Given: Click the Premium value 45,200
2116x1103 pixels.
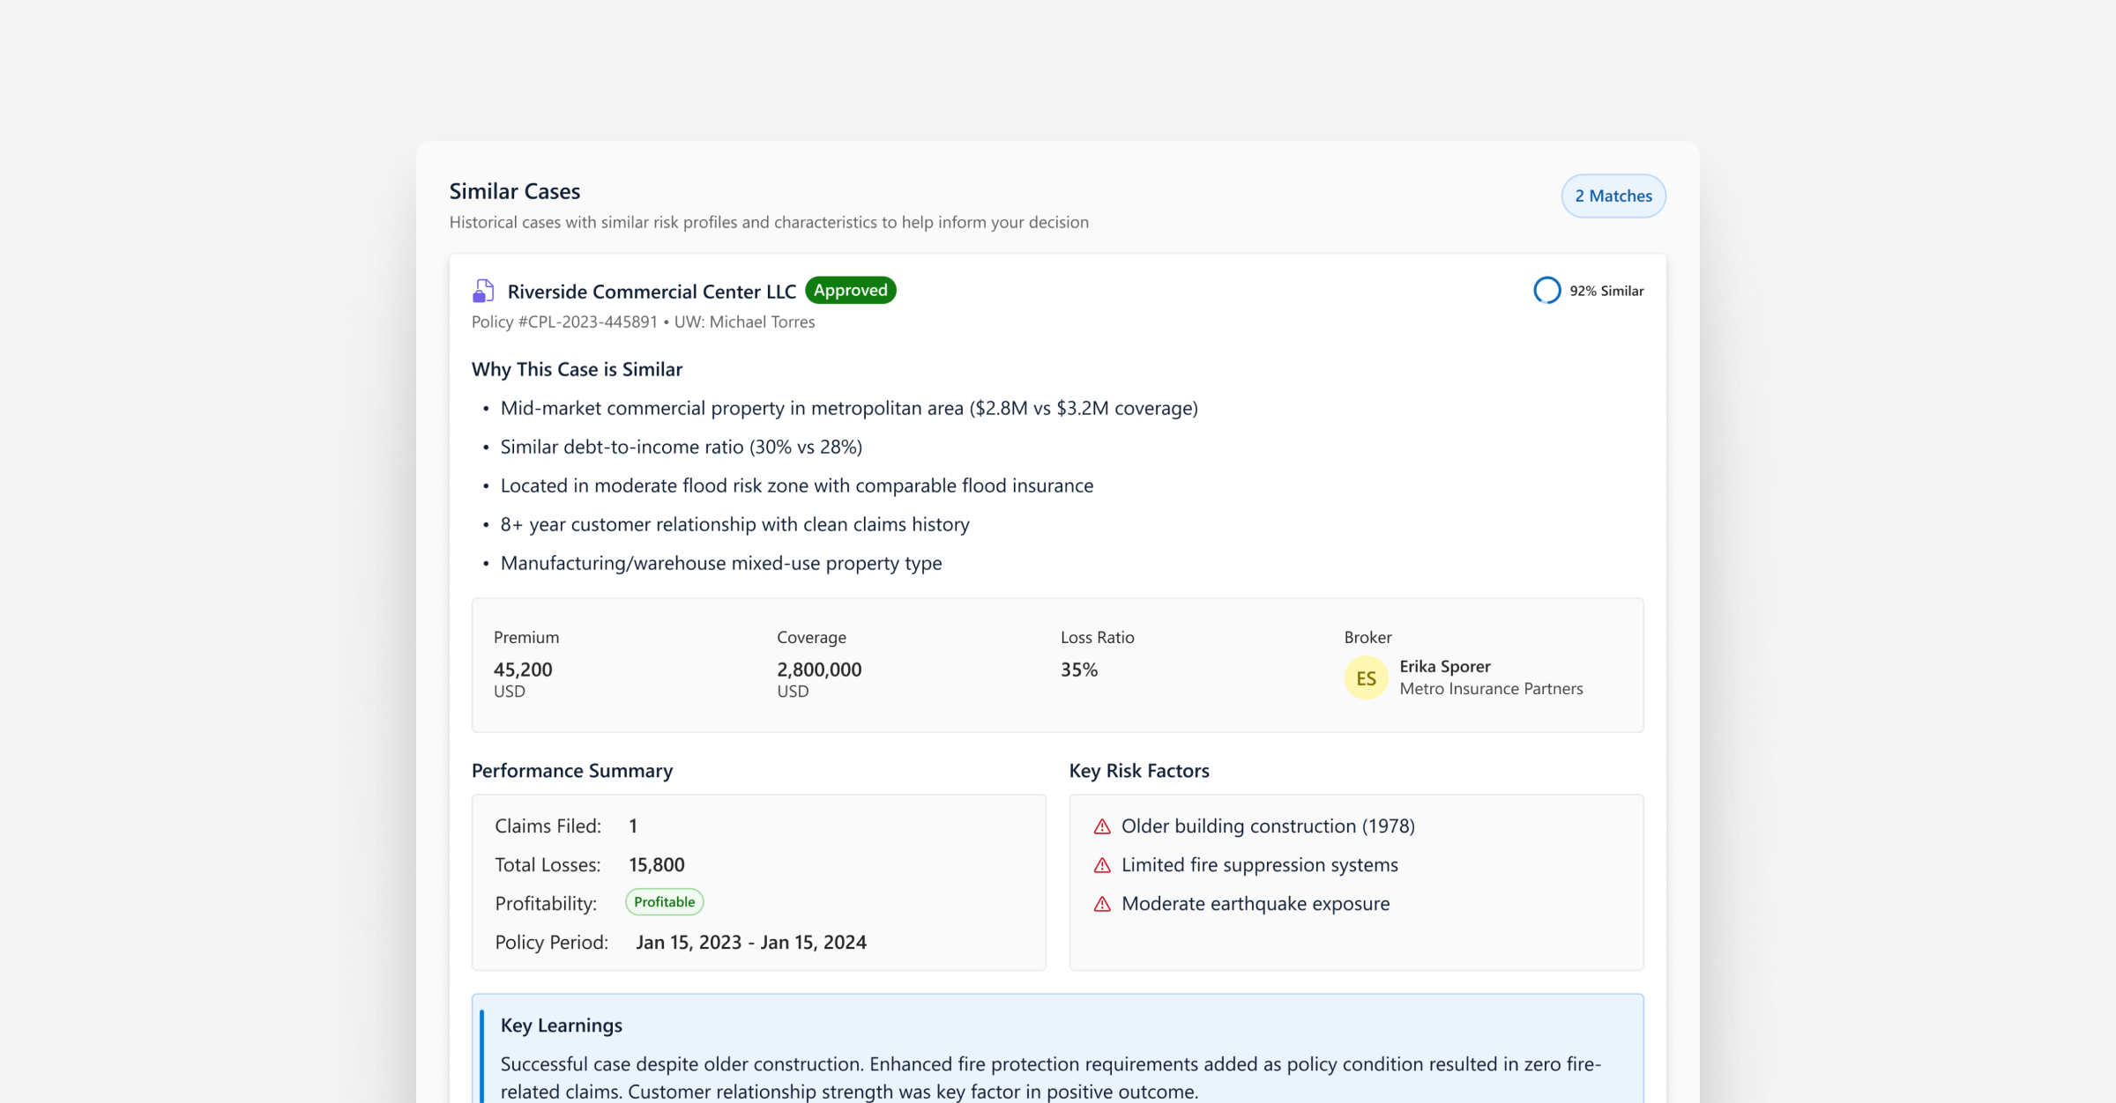Looking at the screenshot, I should [x=523, y=670].
